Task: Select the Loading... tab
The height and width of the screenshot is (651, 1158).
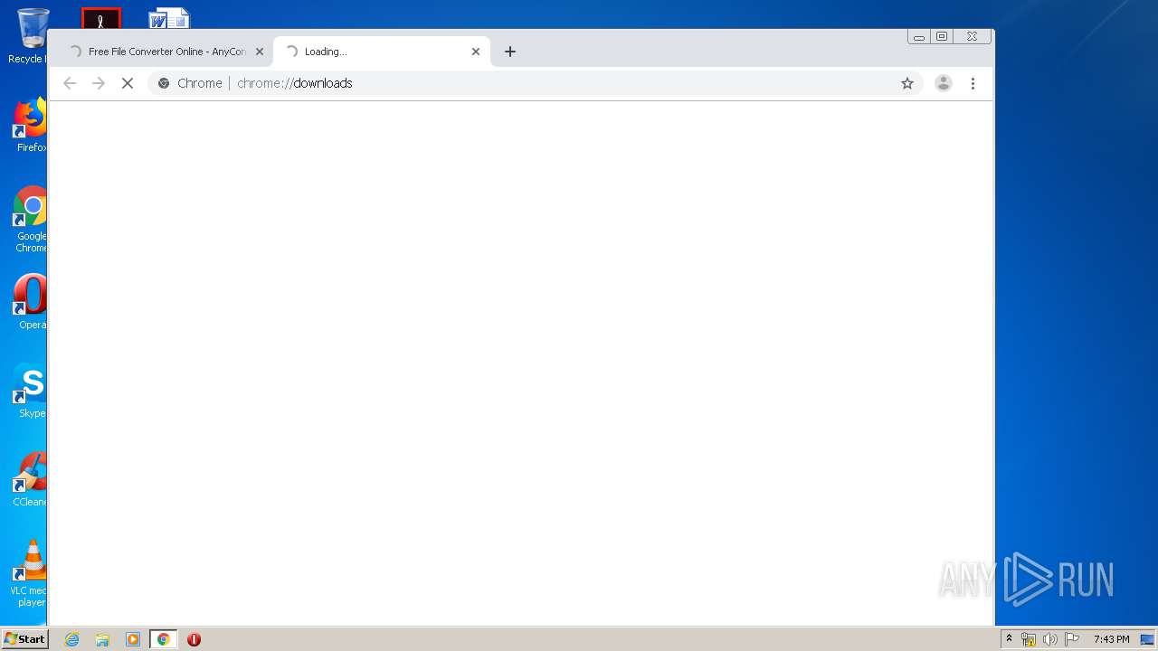Action: pyautogui.click(x=381, y=52)
